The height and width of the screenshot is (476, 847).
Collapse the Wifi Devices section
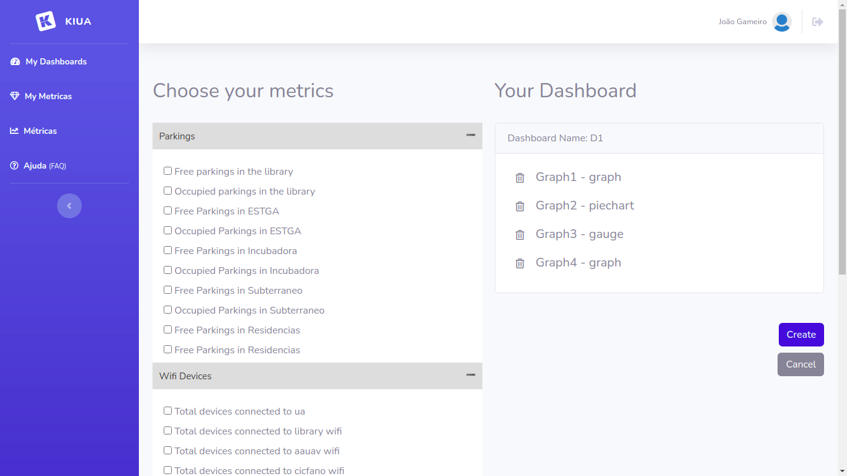(470, 375)
